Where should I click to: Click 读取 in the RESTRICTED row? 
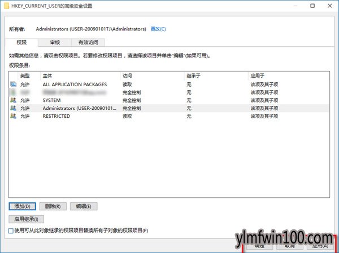pyautogui.click(x=127, y=116)
